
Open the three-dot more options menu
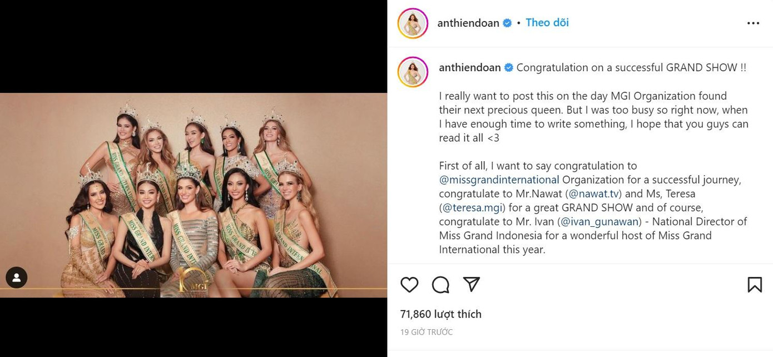coord(753,23)
